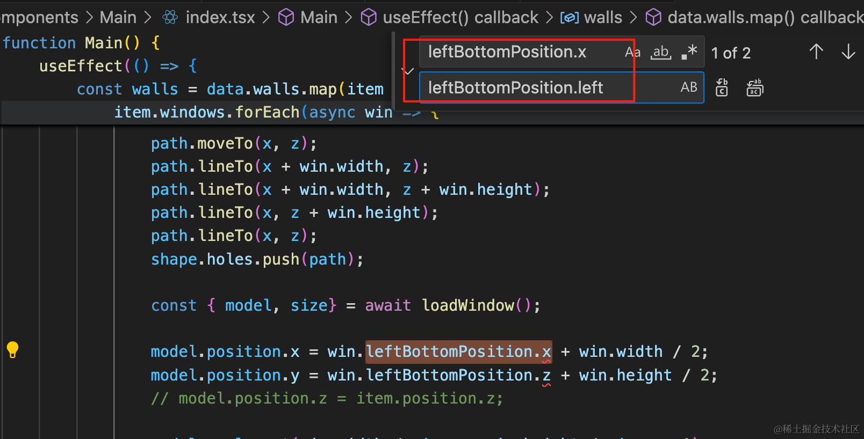
Task: Click the lightbulb code action icon
Action: [12, 350]
